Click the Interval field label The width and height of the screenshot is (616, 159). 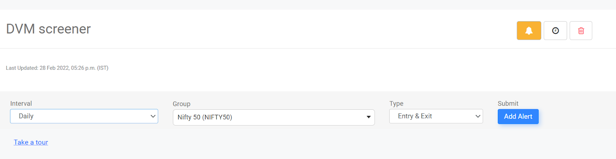21,104
